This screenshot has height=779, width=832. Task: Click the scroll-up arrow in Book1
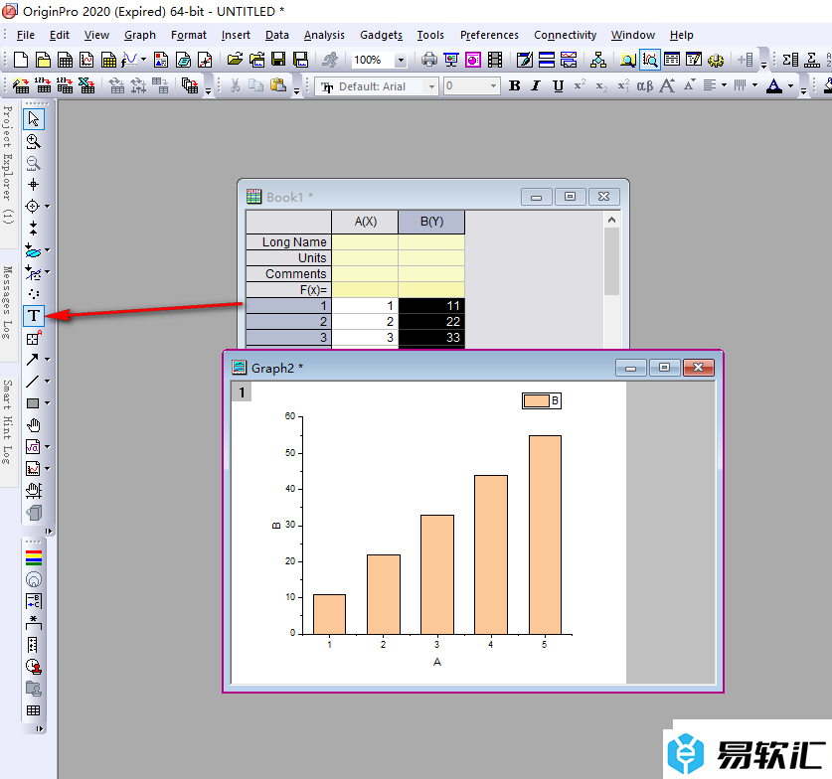point(611,220)
